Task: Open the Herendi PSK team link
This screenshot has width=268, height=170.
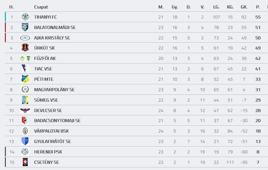Action: point(48,152)
